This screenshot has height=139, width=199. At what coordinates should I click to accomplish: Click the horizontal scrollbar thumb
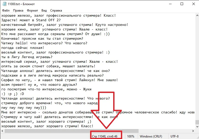(x=71, y=131)
